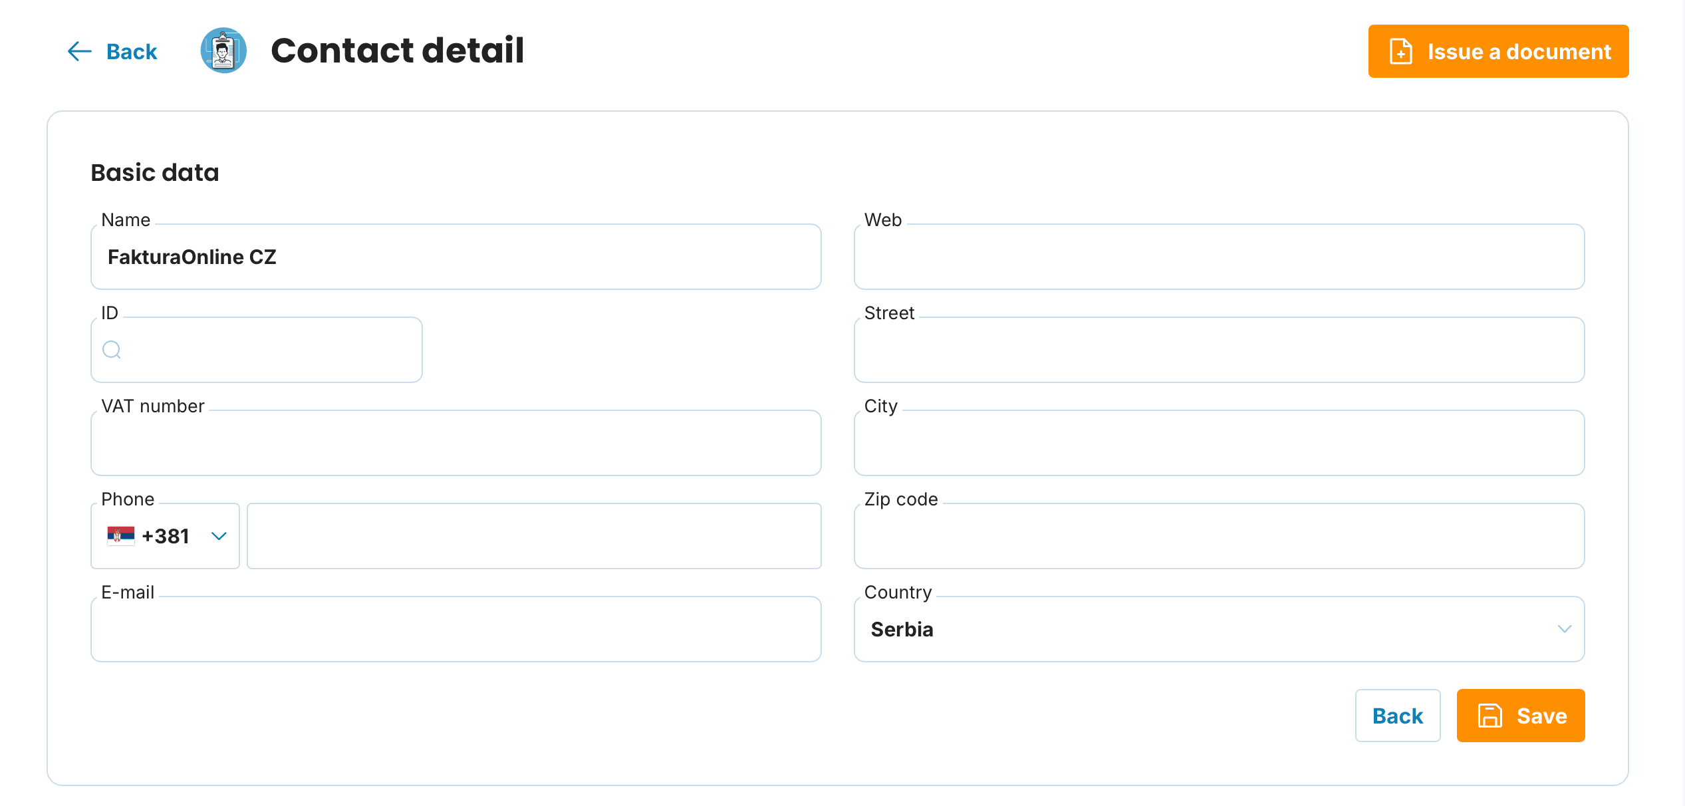Save the contact details
This screenshot has width=1685, height=806.
(x=1521, y=716)
